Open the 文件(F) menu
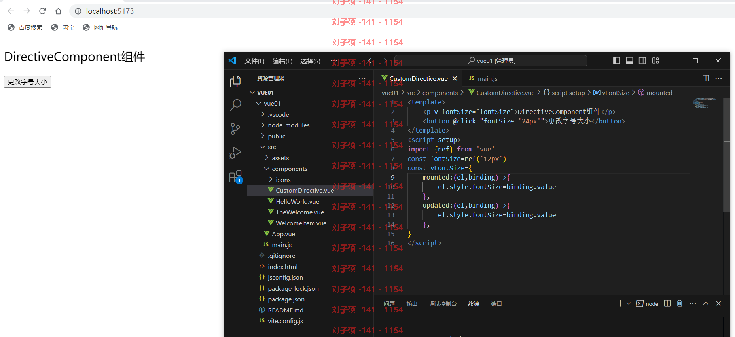735x337 pixels. 254,61
